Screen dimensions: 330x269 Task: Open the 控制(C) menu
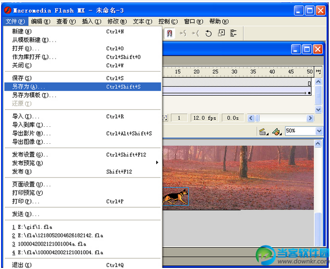[168, 21]
